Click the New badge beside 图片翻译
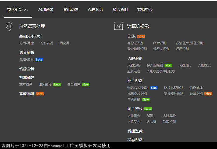 click(x=57, y=84)
